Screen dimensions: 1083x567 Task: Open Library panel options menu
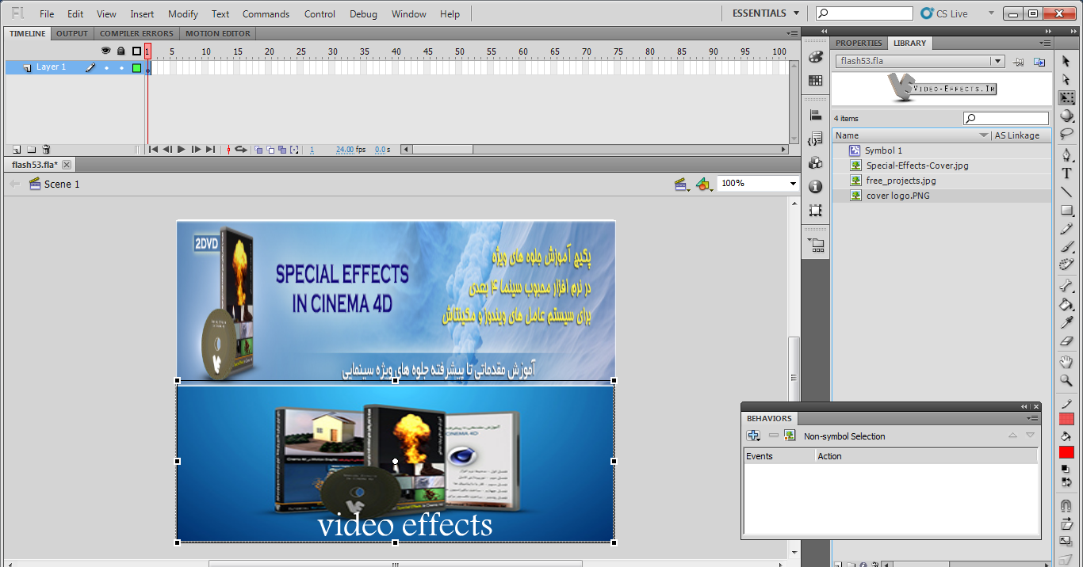pyautogui.click(x=1046, y=43)
